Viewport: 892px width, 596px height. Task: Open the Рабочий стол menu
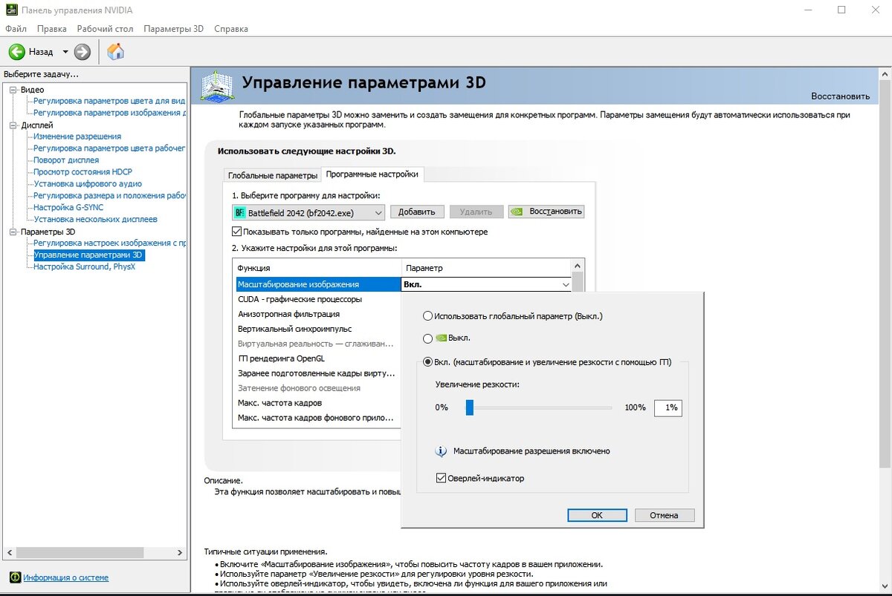(x=105, y=29)
